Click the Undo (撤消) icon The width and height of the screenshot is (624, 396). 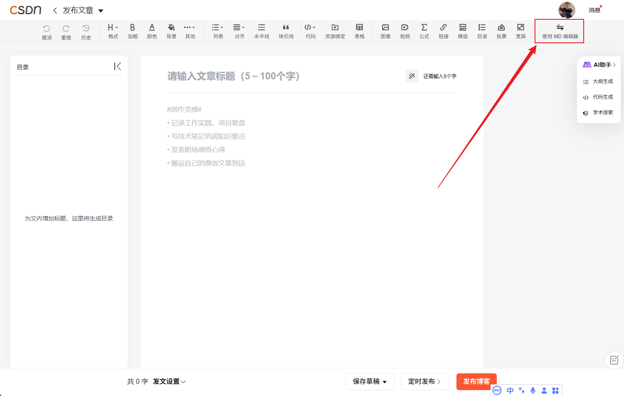point(47,31)
